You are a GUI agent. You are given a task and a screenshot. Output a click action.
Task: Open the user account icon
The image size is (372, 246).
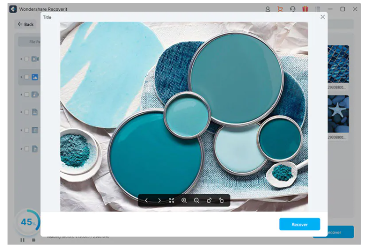click(x=268, y=9)
